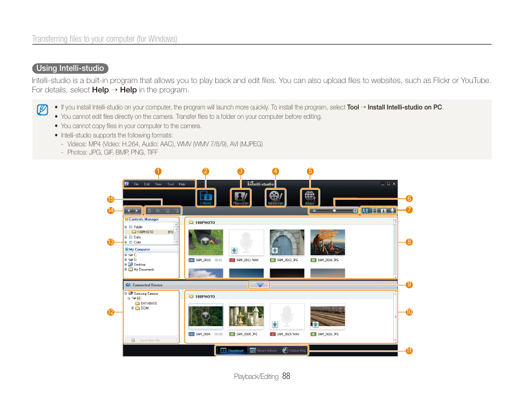524x396 pixels.
Task: Switch to the Thumbnail view tab
Action: 232,350
